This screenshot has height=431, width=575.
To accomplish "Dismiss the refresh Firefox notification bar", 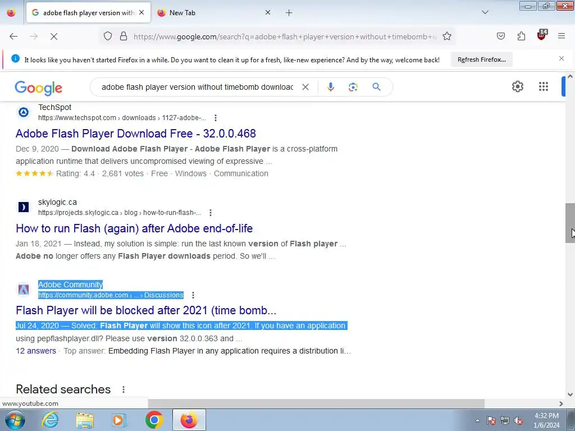I will coord(562,58).
